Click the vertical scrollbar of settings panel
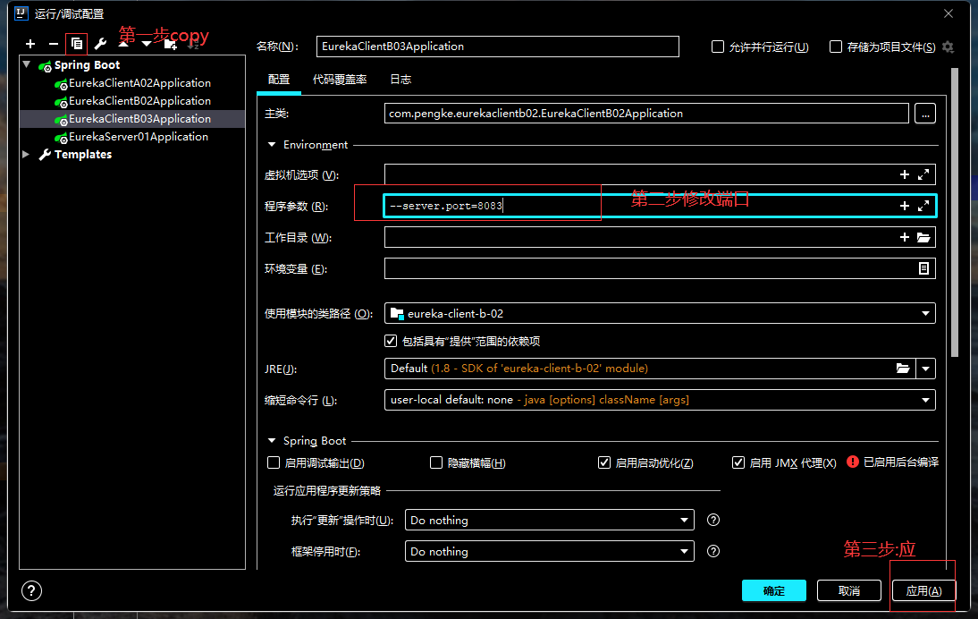Viewport: 978px width, 619px height. click(954, 212)
